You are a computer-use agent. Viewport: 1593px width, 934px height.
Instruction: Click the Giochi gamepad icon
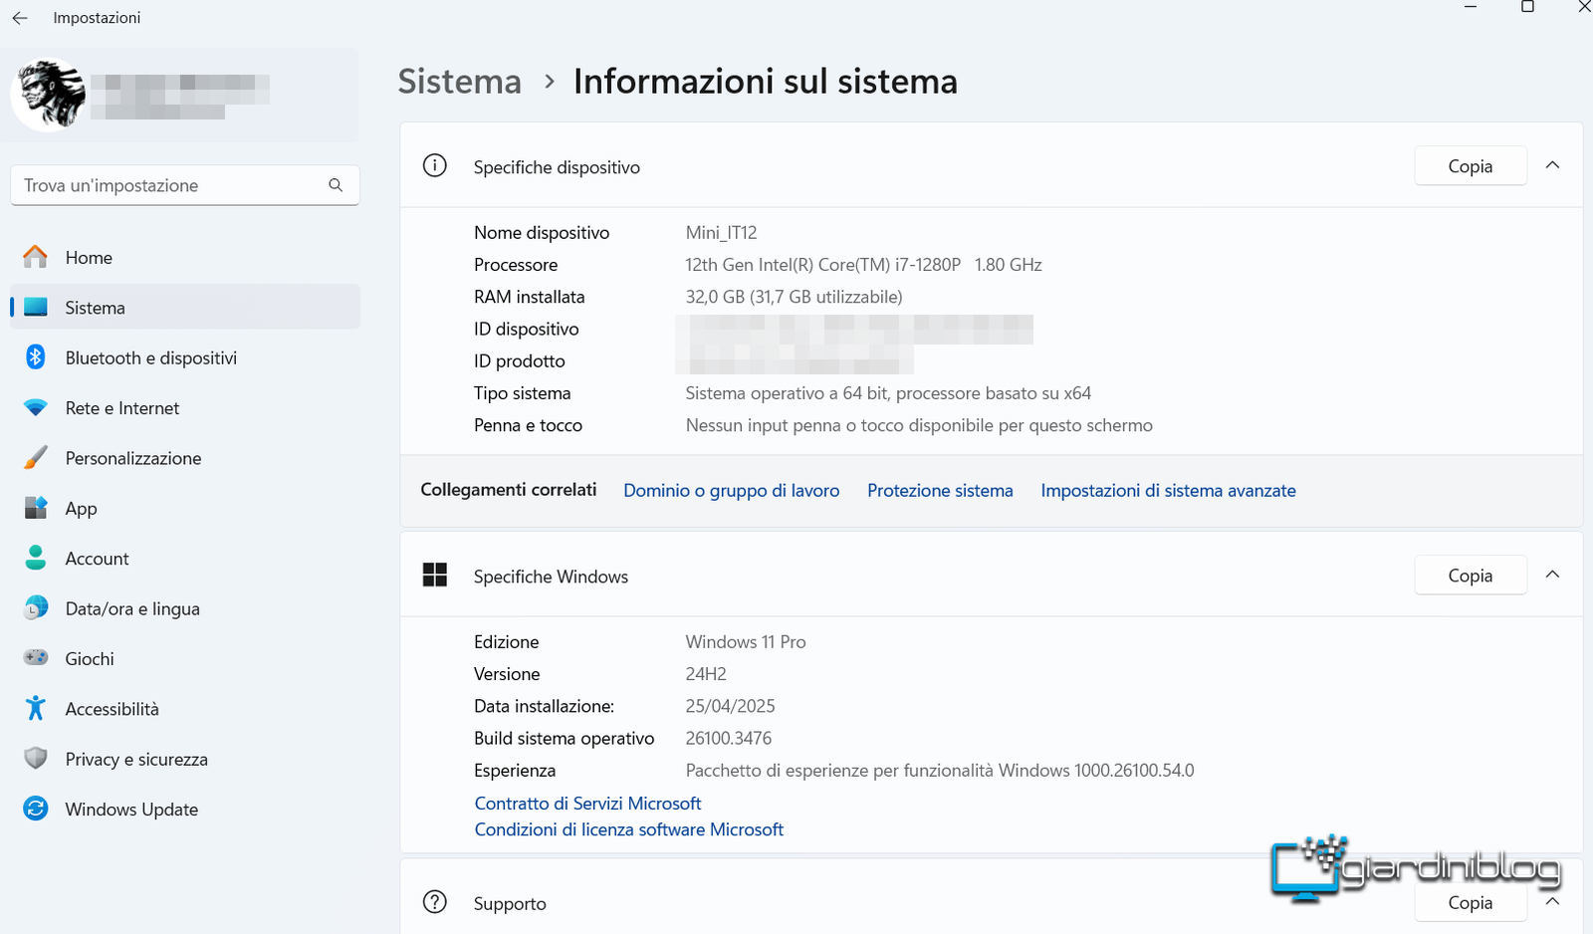point(36,658)
